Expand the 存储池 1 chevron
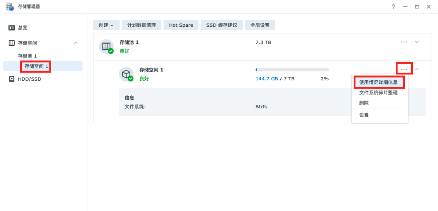The height and width of the screenshot is (211, 438). [417, 42]
